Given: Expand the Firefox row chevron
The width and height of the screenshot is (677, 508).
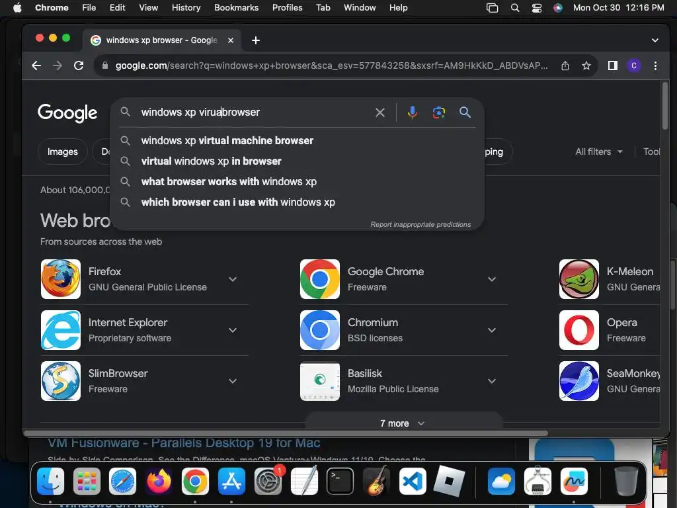Looking at the screenshot, I should [x=233, y=280].
